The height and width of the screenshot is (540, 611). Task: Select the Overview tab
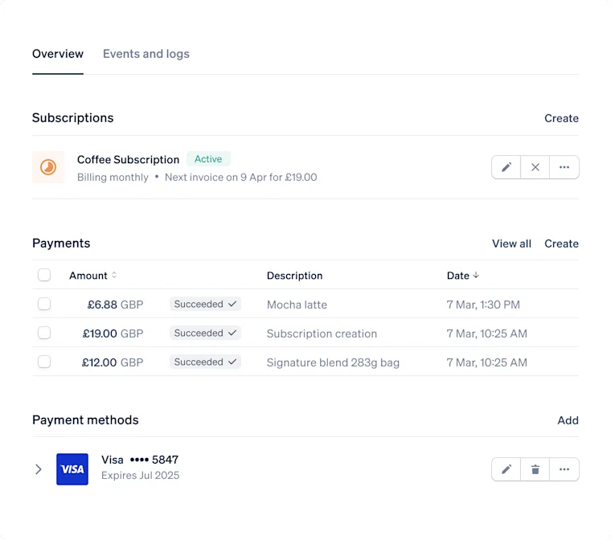(58, 54)
